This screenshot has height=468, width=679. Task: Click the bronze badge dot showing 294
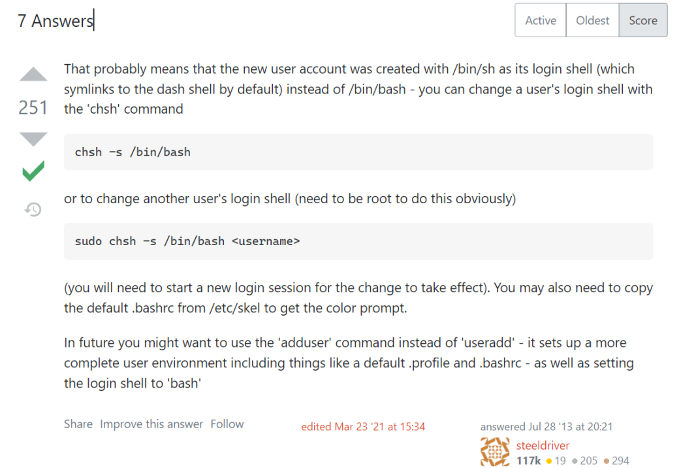(605, 461)
